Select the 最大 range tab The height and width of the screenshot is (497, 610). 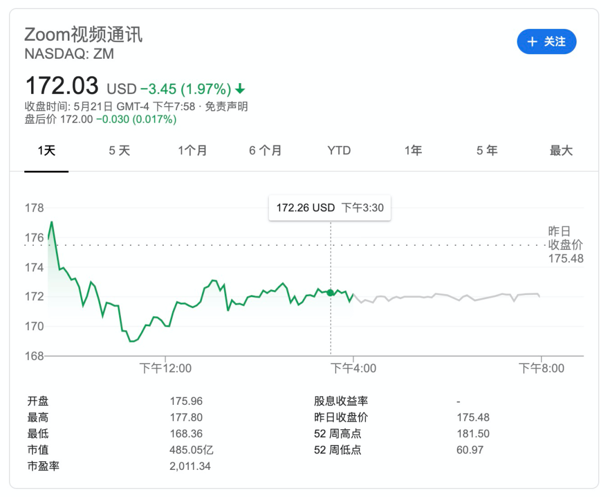coord(561,150)
